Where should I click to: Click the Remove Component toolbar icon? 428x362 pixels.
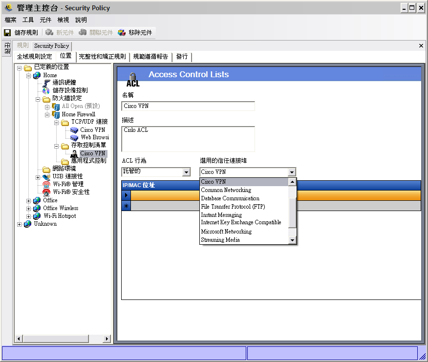[x=122, y=32]
